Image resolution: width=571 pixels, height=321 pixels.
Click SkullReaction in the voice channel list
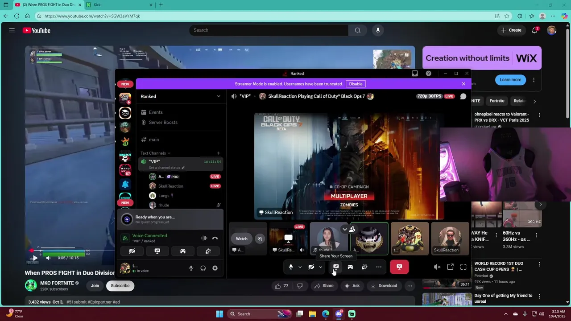click(x=170, y=186)
